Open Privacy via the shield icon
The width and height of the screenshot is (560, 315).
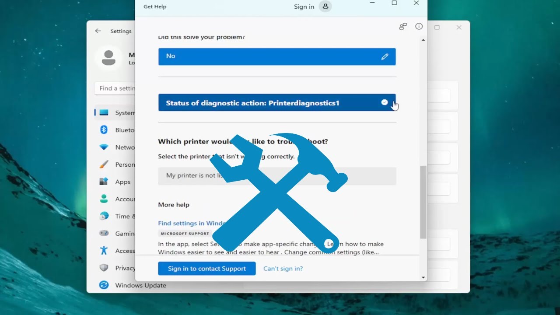coord(104,268)
